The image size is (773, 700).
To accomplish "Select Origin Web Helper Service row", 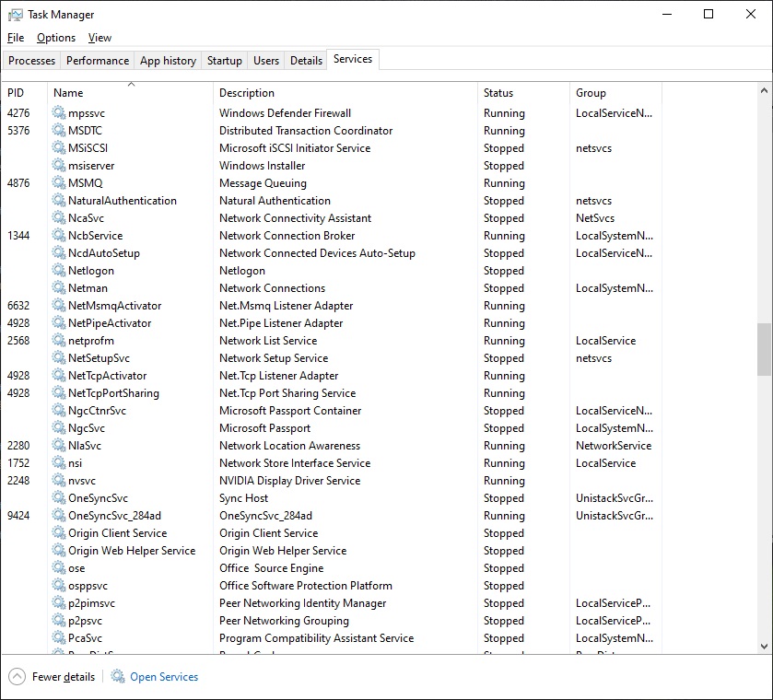I will tap(331, 551).
